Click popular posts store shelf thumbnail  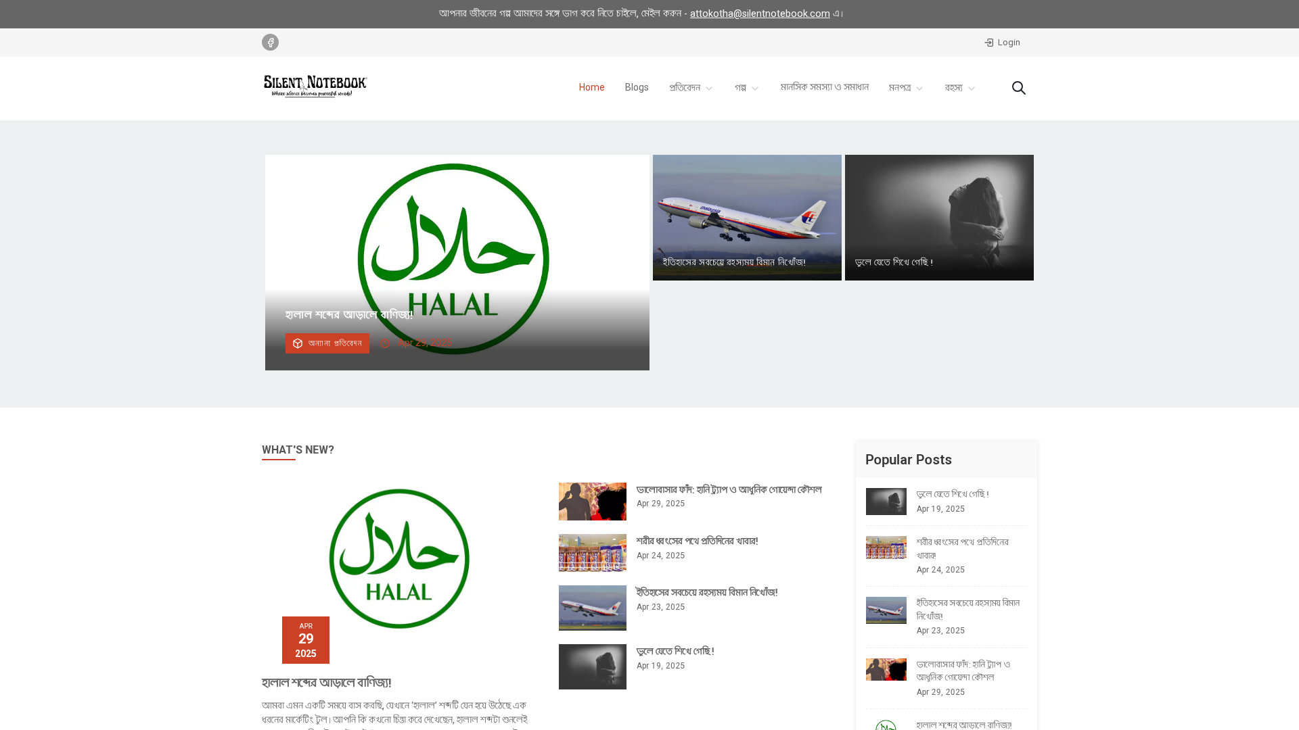[886, 547]
